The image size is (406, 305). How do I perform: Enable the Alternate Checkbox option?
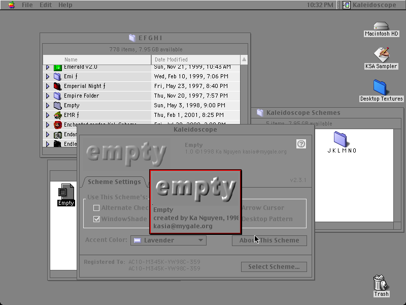click(96, 208)
